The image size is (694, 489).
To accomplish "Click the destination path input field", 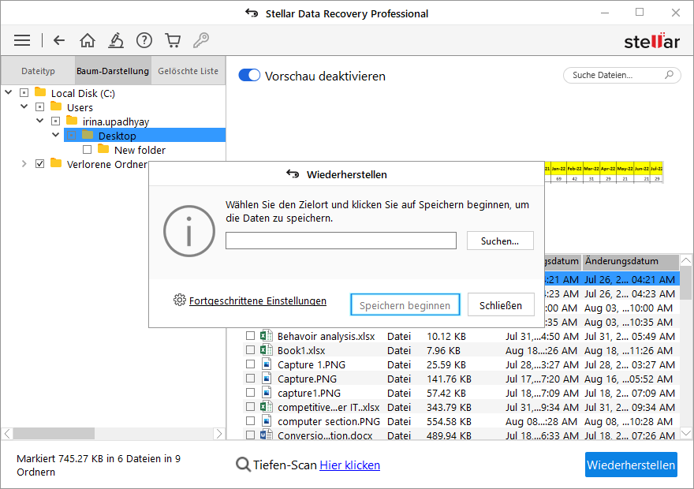I will pyautogui.click(x=341, y=241).
